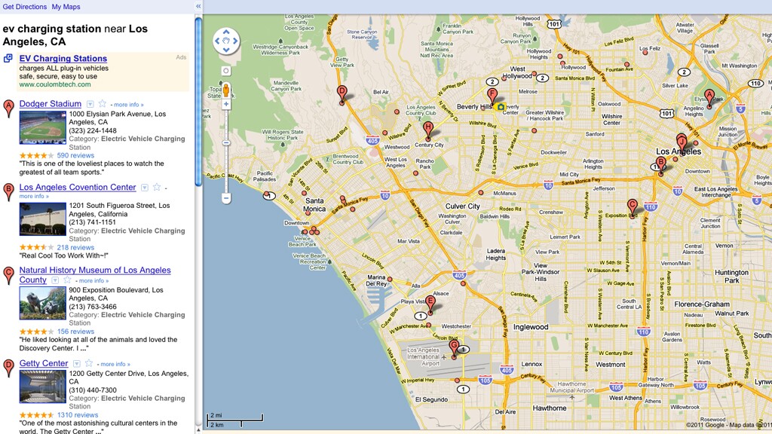772x434 pixels.
Task: Click the Culver City label on the map
Action: click(x=462, y=206)
